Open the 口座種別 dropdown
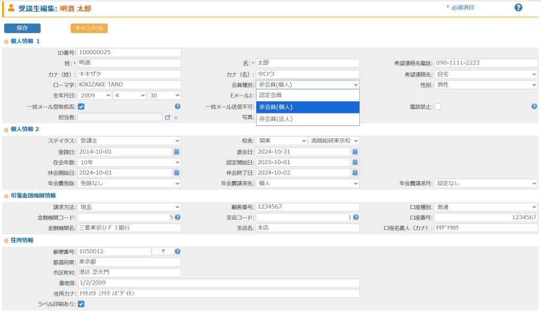Screen dimensions: 541x312 [x=486, y=207]
